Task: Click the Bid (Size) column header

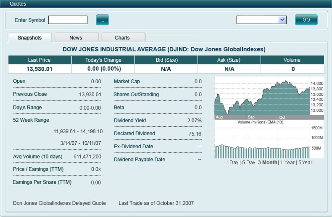Action: [166, 60]
